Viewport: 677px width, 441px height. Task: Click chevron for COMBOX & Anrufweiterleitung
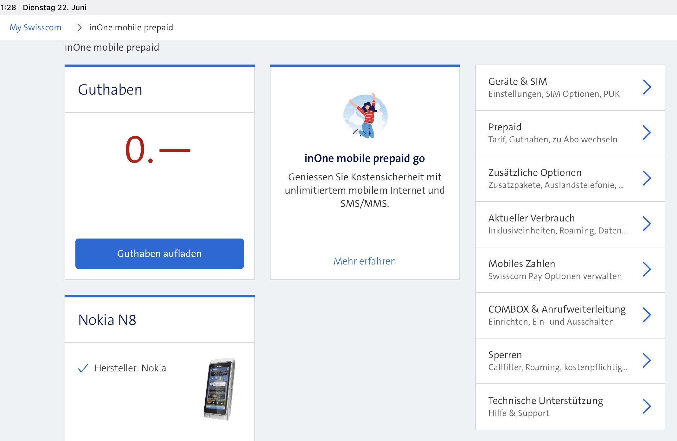pos(646,315)
